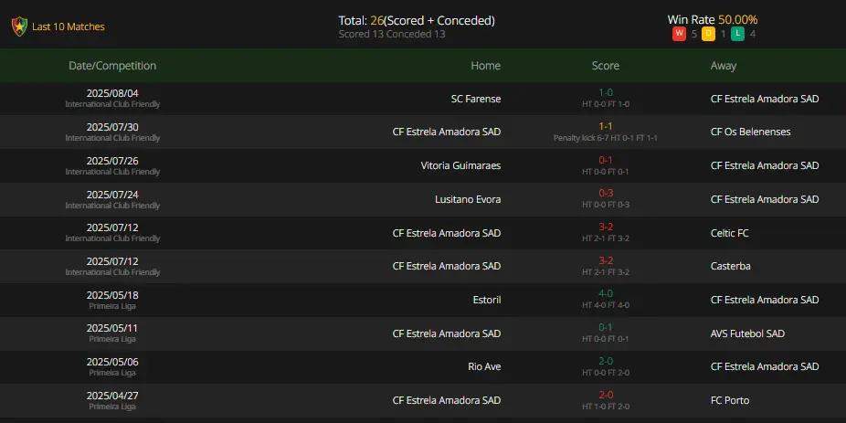Select the CF Os Belenenses away team
Screen dimensions: 846x423
pos(750,132)
